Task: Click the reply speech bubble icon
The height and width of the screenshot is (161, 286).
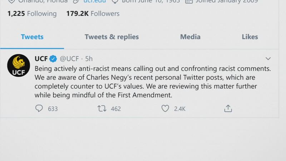Action: click(x=39, y=108)
